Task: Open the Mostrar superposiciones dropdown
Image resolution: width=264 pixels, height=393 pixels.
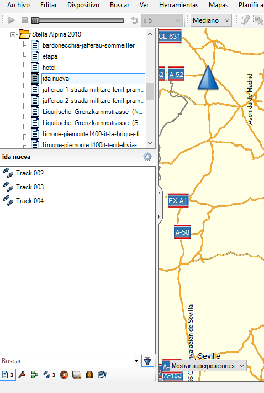Action: (208, 366)
